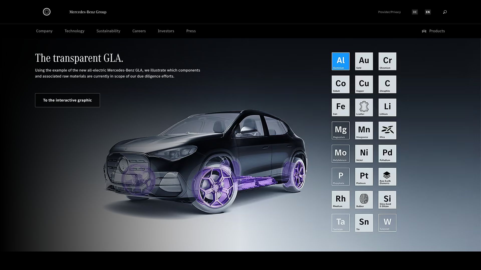Select the Copper element tile
Image resolution: width=481 pixels, height=270 pixels.
(364, 84)
